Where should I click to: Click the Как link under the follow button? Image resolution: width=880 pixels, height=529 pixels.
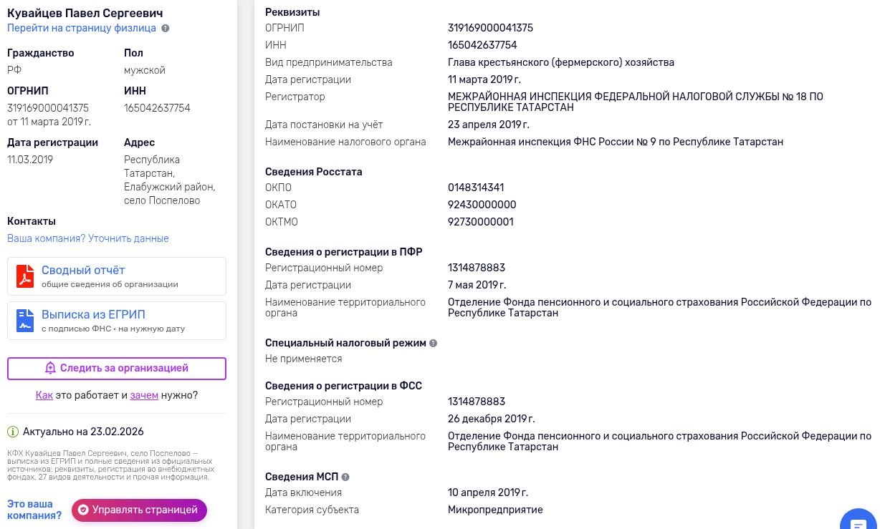tap(44, 395)
